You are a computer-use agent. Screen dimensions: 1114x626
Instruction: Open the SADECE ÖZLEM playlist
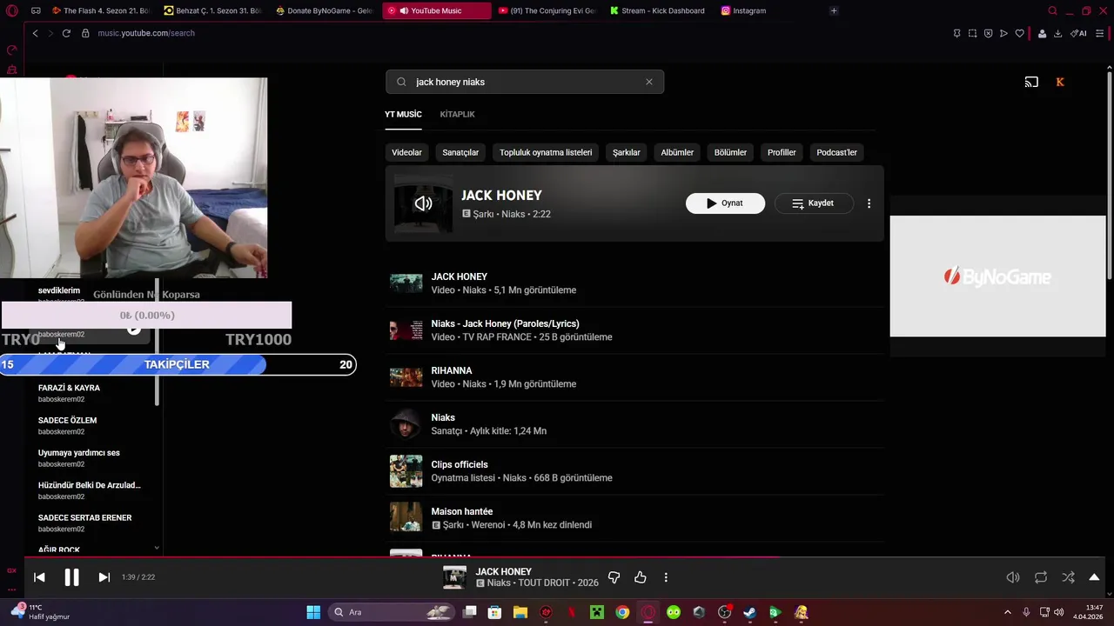pos(67,420)
